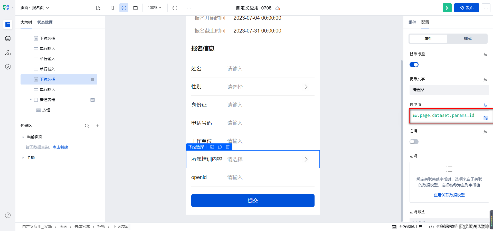
Task: Open the data source sidebar icon
Action: (8, 39)
